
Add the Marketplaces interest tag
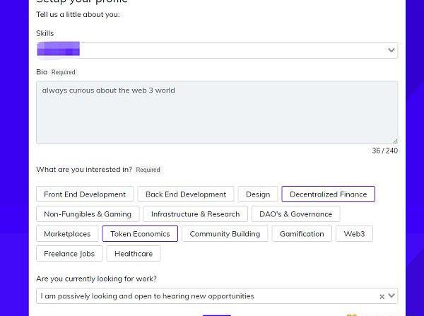[x=67, y=234]
